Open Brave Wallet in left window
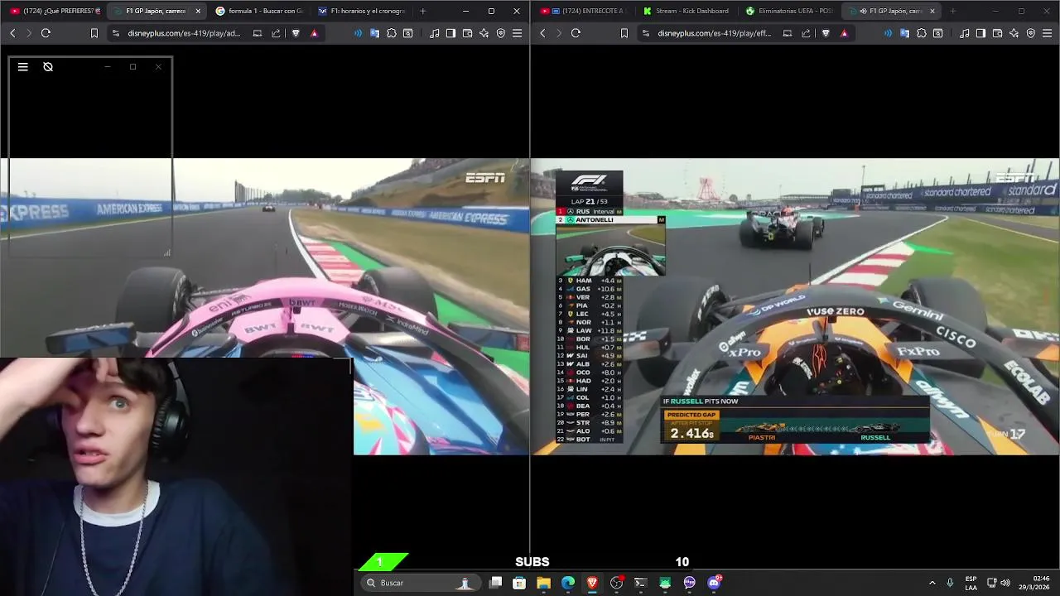Image resolution: width=1060 pixels, height=596 pixels. coord(468,33)
